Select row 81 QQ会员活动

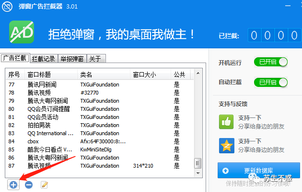100,117
